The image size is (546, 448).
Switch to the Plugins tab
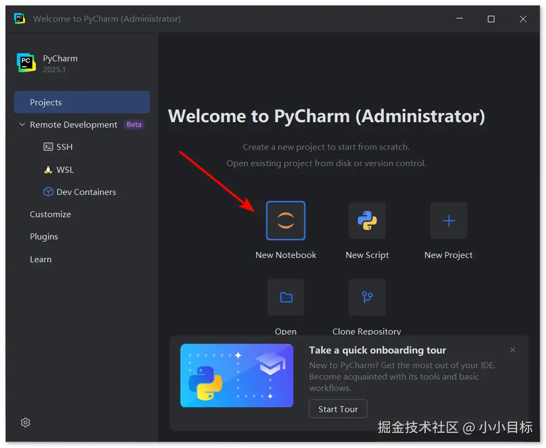[44, 236]
